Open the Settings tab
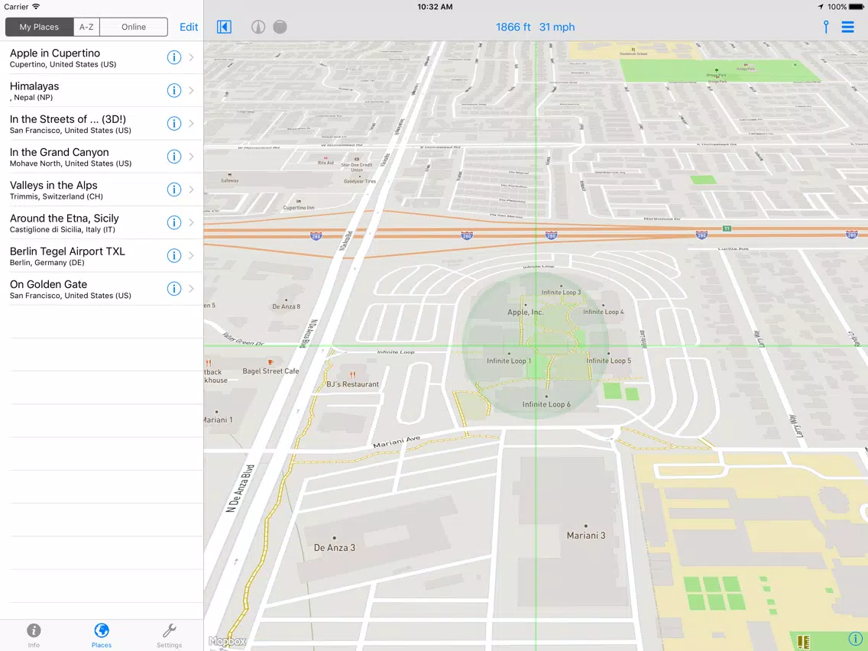Image resolution: width=868 pixels, height=651 pixels. [x=169, y=635]
